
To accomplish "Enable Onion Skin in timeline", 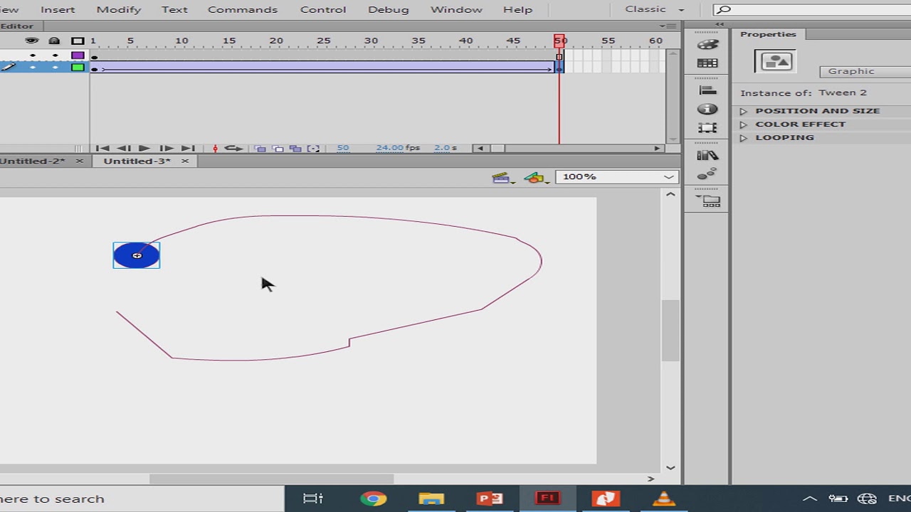I will 260,148.
